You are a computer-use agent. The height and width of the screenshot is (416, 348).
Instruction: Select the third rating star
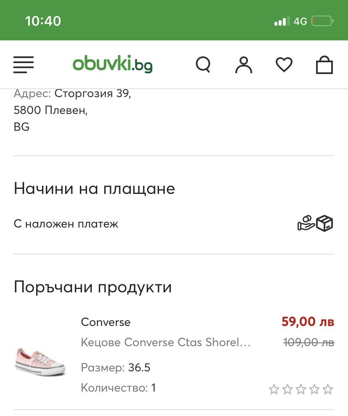tap(301, 390)
